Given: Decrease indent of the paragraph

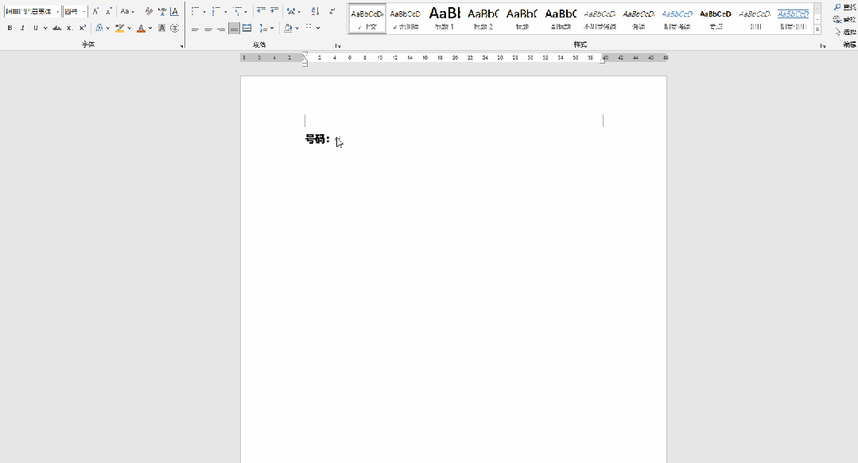Looking at the screenshot, I should coord(261,12).
